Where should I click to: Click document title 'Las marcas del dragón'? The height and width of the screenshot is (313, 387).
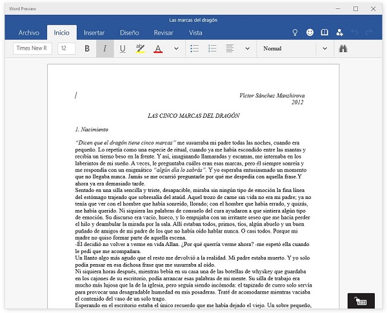193,20
